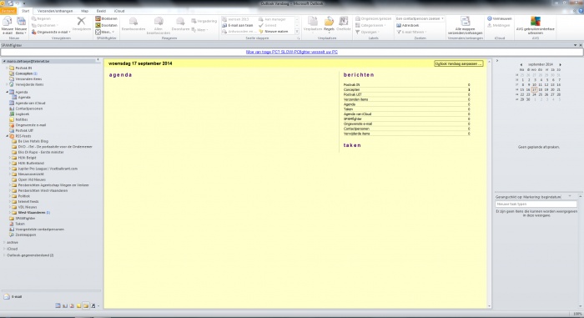This screenshot has height=318, width=584.
Task: Go to previous month in calendar
Action: (521, 64)
